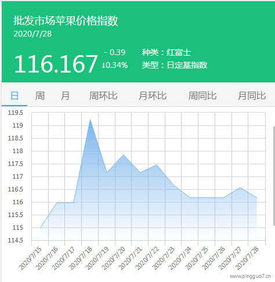The width and height of the screenshot is (275, 282).
Task: Click the www.pingguo7.cn watermark link
Action: click(x=250, y=276)
